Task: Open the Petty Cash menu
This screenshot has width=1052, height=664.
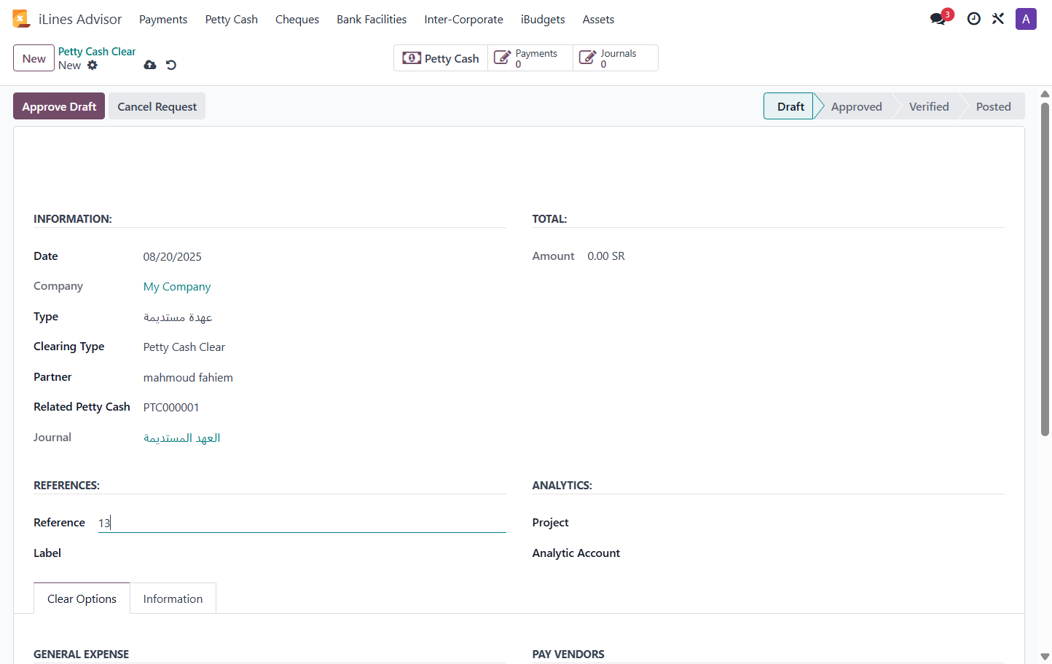Action: point(232,20)
